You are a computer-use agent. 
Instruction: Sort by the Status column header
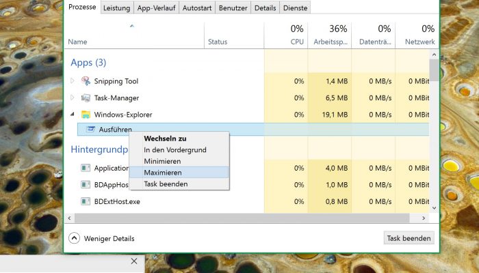click(x=234, y=35)
